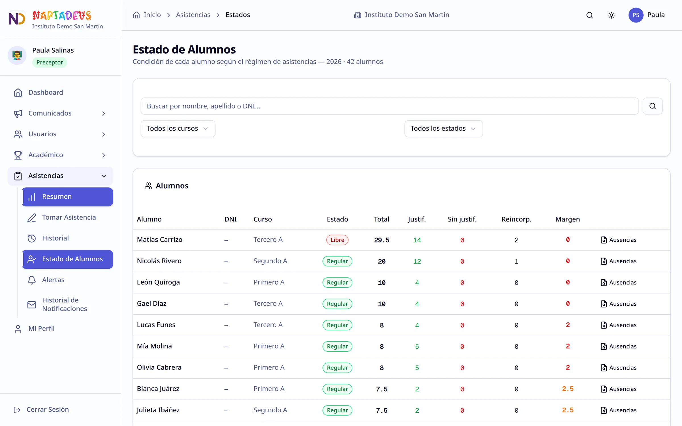Click the Libre status badge of Matías Carrizo
This screenshot has width=682, height=426.
pyautogui.click(x=337, y=240)
